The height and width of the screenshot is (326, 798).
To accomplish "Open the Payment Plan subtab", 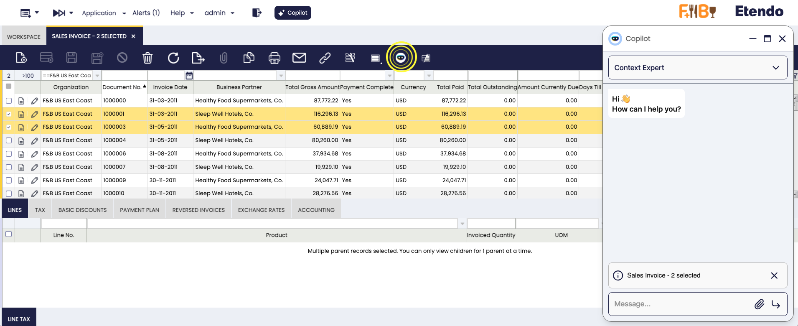I will [x=140, y=210].
